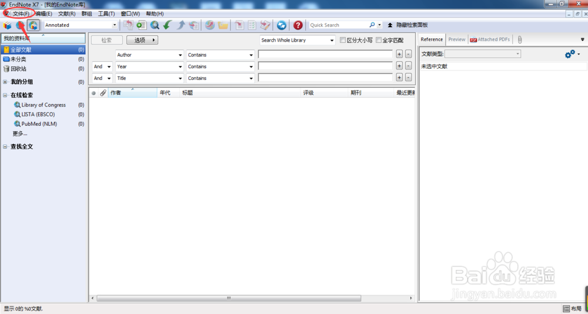This screenshot has width=588, height=314.
Task: Open the 工具(T) menu
Action: pyautogui.click(x=106, y=14)
